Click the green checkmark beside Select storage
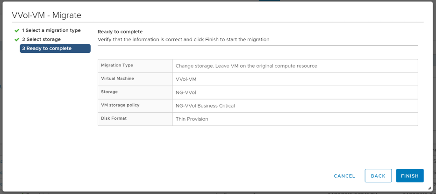Viewport: 436px width, 194px height. 17,40
